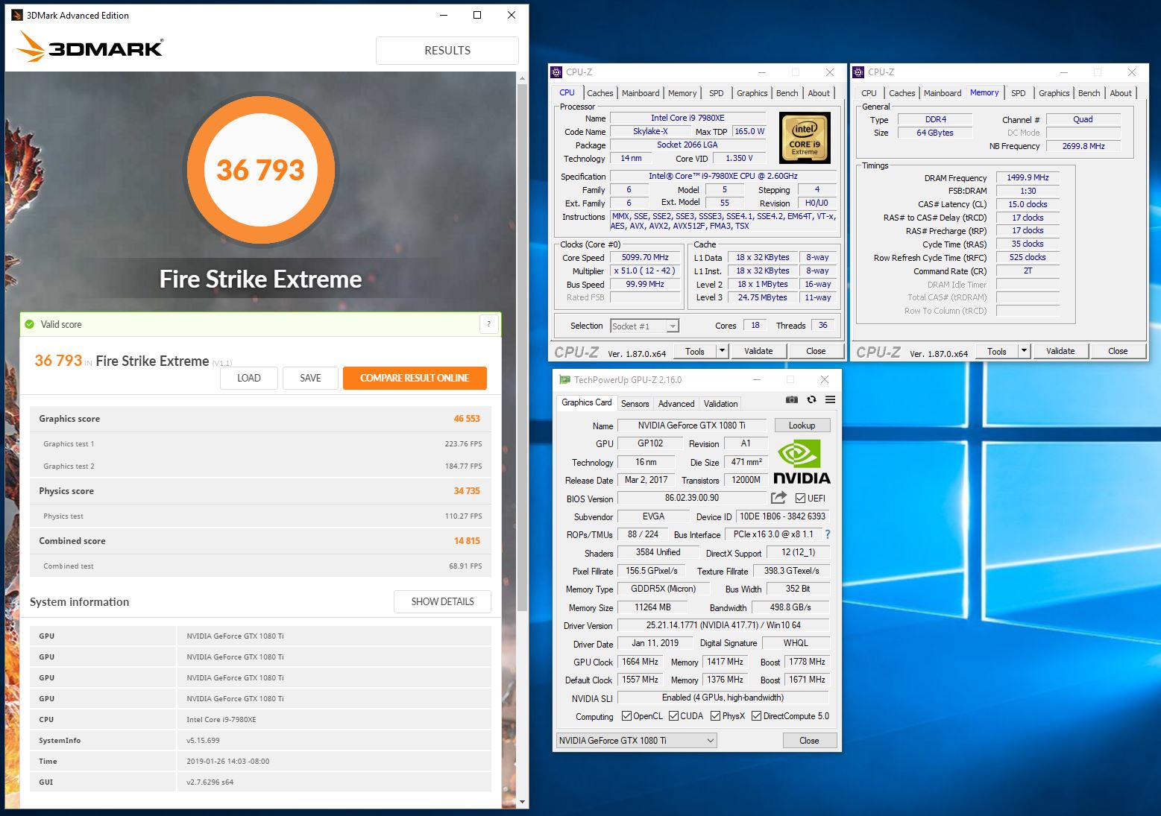This screenshot has width=1161, height=816.
Task: Click DRAM Frequency value 1499.9 MHz
Action: point(1028,177)
